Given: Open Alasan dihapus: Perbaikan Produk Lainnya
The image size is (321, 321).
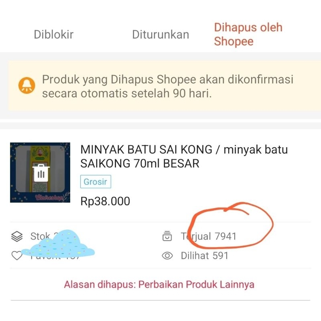Looking at the screenshot, I should tap(159, 284).
